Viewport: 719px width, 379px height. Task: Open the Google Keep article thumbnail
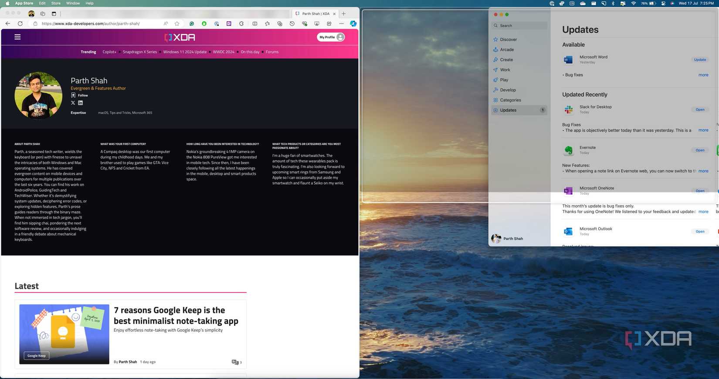pyautogui.click(x=64, y=334)
